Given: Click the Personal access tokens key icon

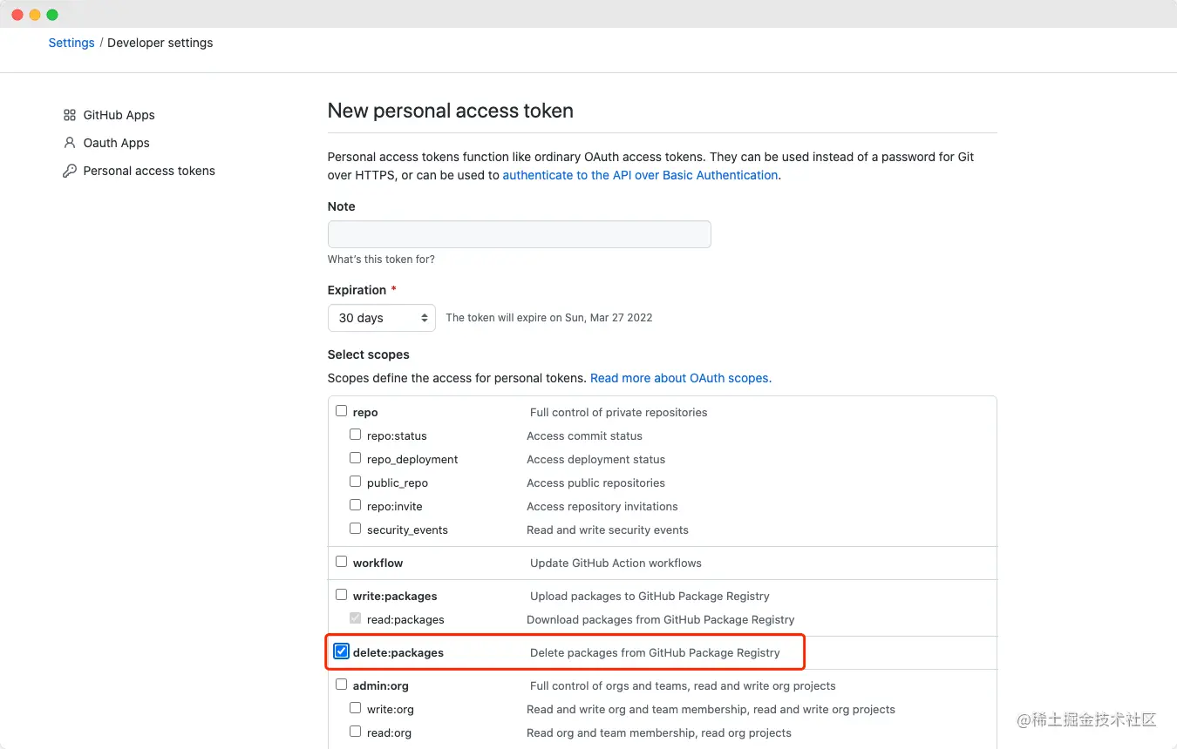Looking at the screenshot, I should (70, 171).
